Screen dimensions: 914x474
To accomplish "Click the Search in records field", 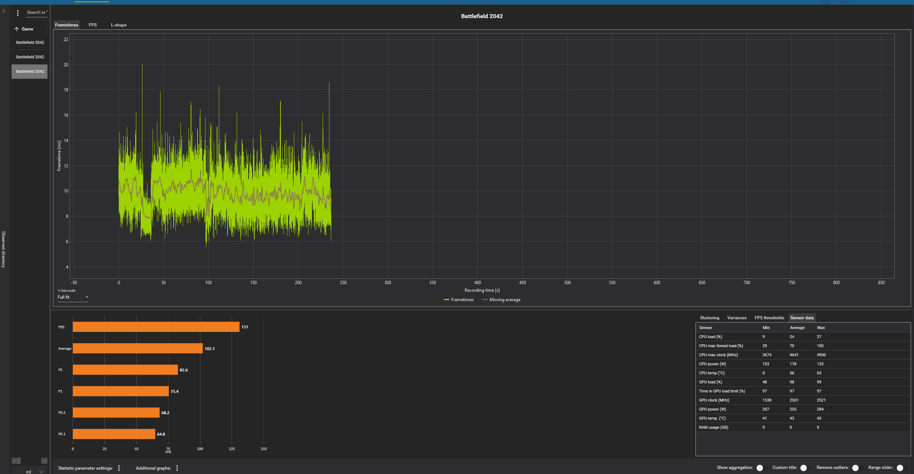I will tap(37, 12).
